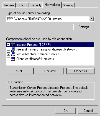Image resolution: width=100 pixels, height=116 pixels.
Task: Select Virtual Machine Network Services text row
Action: click(39, 54)
